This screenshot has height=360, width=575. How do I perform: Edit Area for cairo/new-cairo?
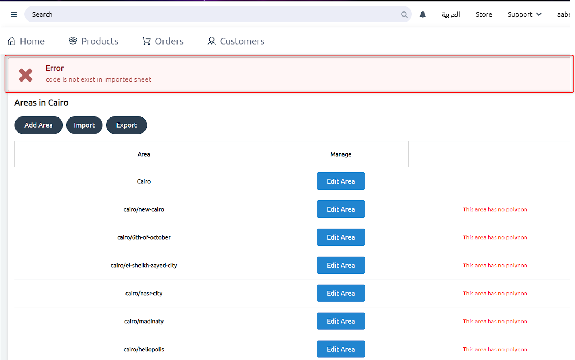click(341, 209)
